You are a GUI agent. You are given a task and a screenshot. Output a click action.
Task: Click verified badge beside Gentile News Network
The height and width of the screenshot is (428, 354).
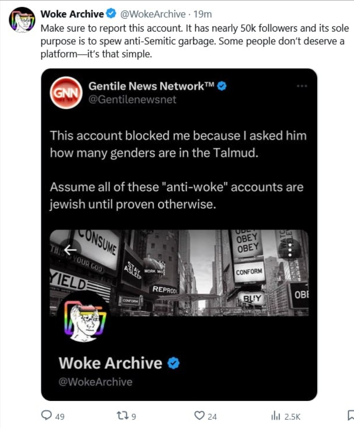tap(222, 86)
